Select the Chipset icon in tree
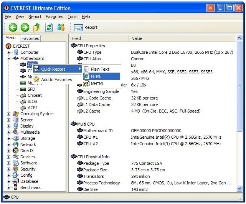This screenshot has height=204, width=246. click(23, 96)
